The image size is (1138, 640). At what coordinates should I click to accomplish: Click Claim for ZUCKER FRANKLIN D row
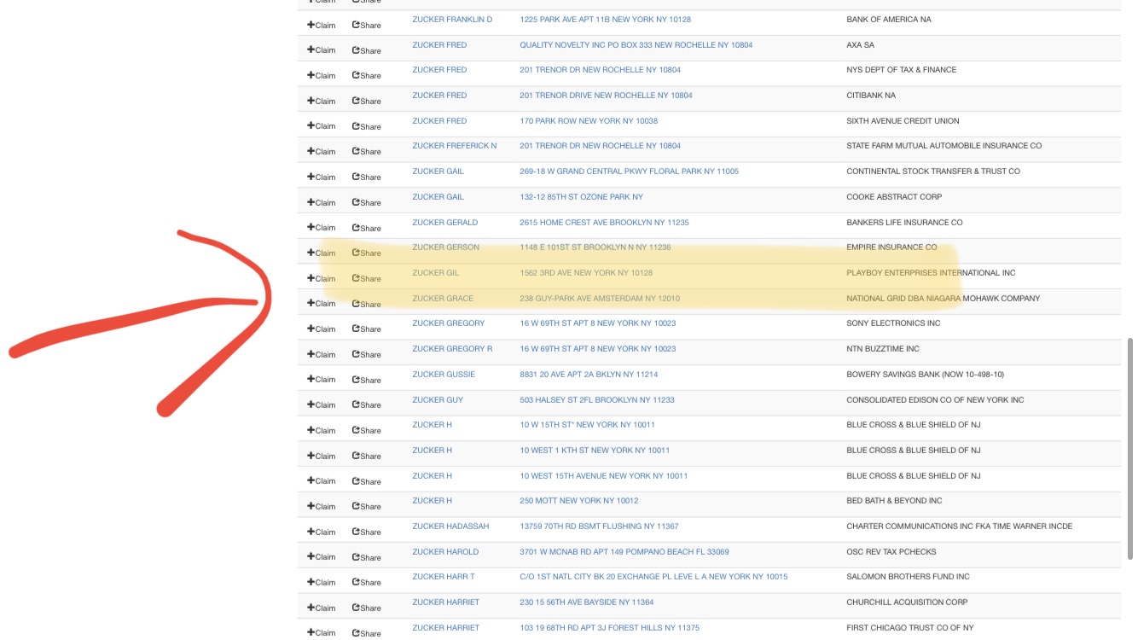point(322,25)
